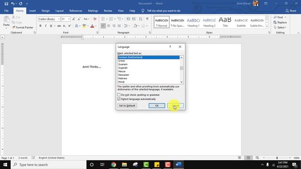This screenshot has height=169, width=301.
Task: Click the Share button
Action: [291, 11]
